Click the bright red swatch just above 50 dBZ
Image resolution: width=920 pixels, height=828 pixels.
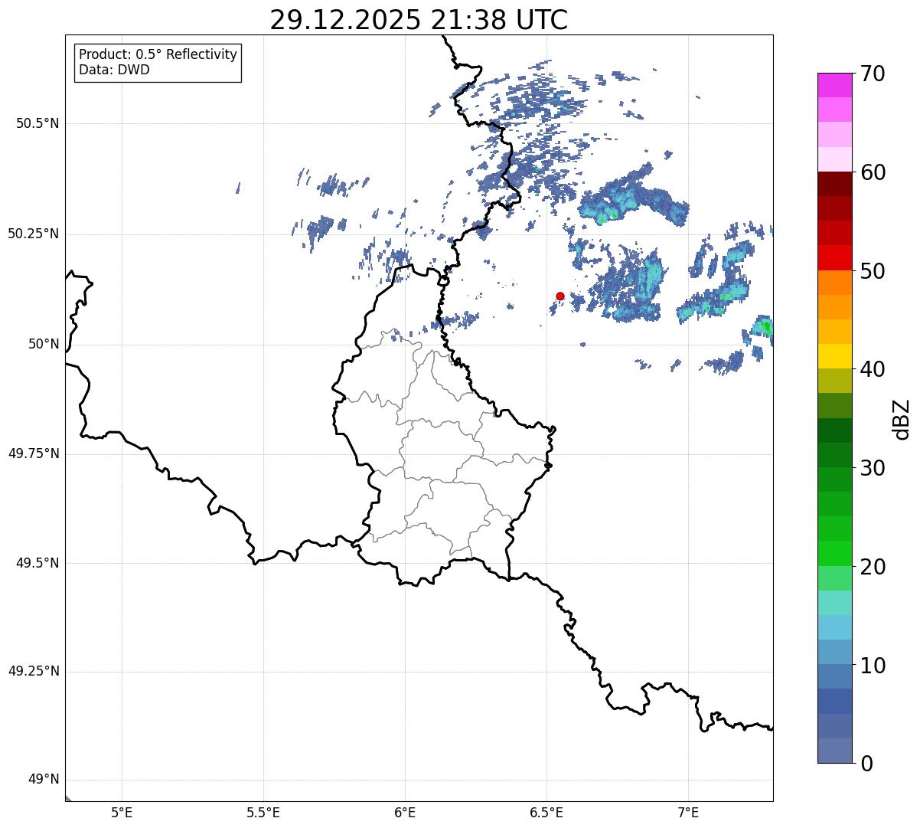click(x=835, y=257)
